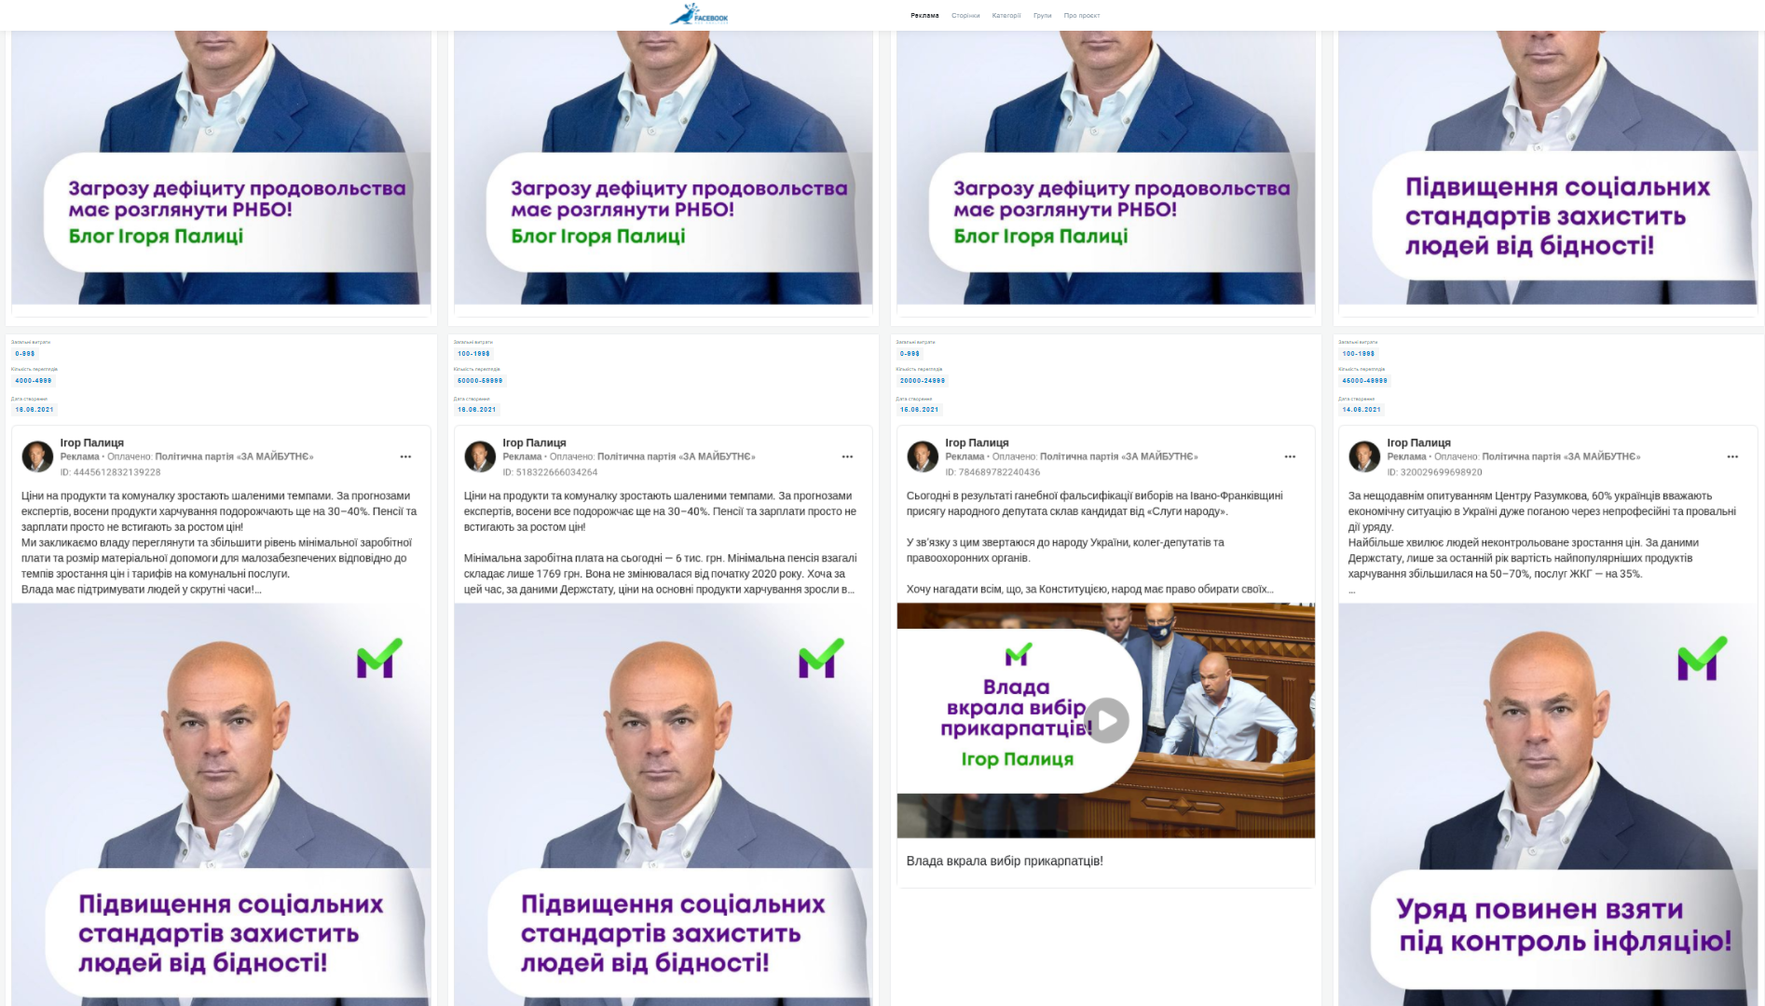Screen dimensions: 1765x1006
Task: Open the Про проєкт page
Action: (1082, 16)
